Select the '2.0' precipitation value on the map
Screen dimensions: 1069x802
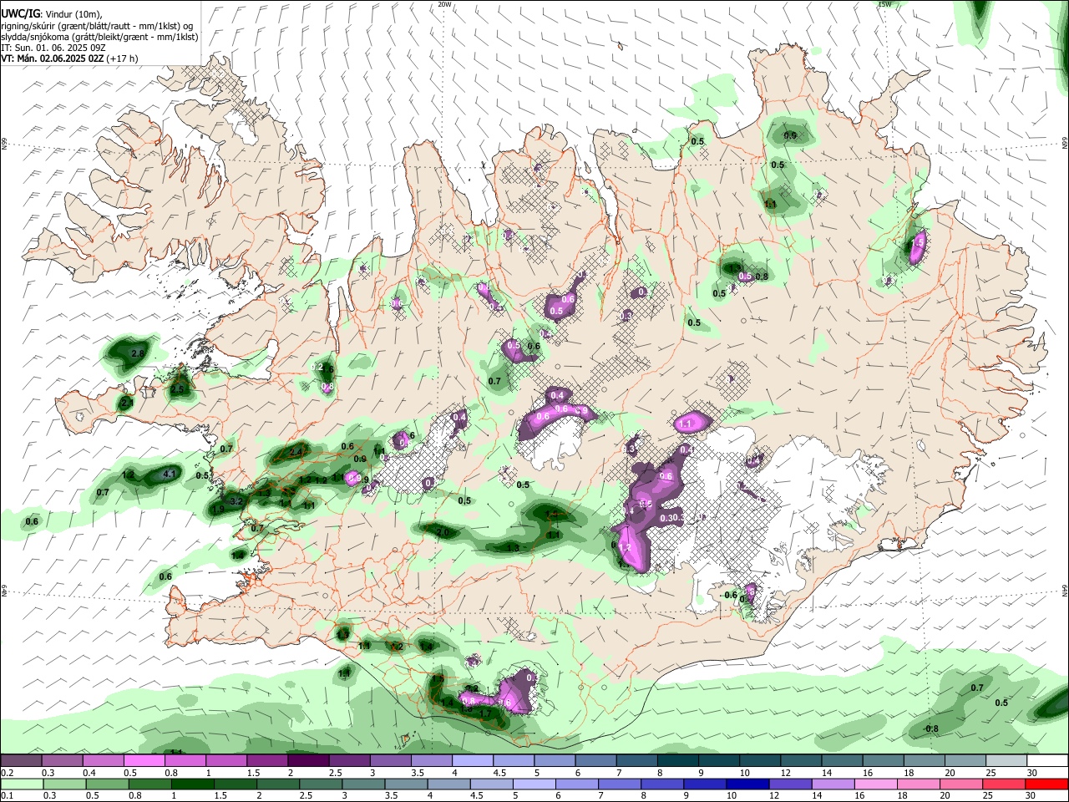coord(443,532)
